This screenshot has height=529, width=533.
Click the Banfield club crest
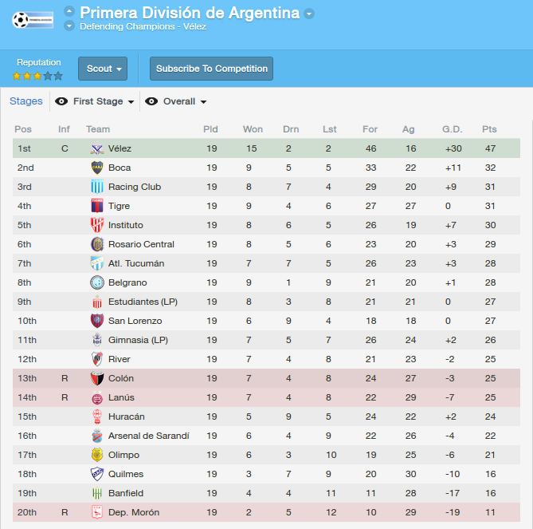point(97,493)
